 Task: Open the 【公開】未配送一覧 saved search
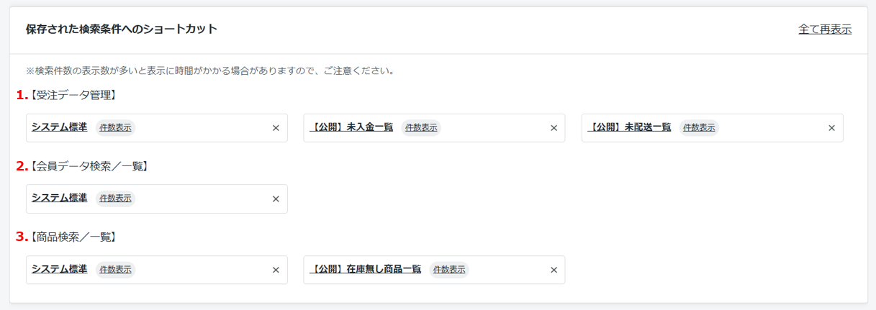click(629, 127)
